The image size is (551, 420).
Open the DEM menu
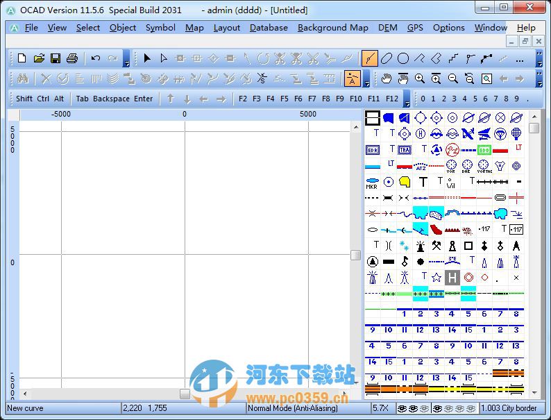(x=388, y=27)
